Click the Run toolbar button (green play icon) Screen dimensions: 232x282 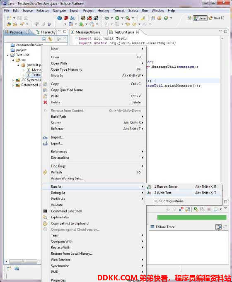[117, 18]
